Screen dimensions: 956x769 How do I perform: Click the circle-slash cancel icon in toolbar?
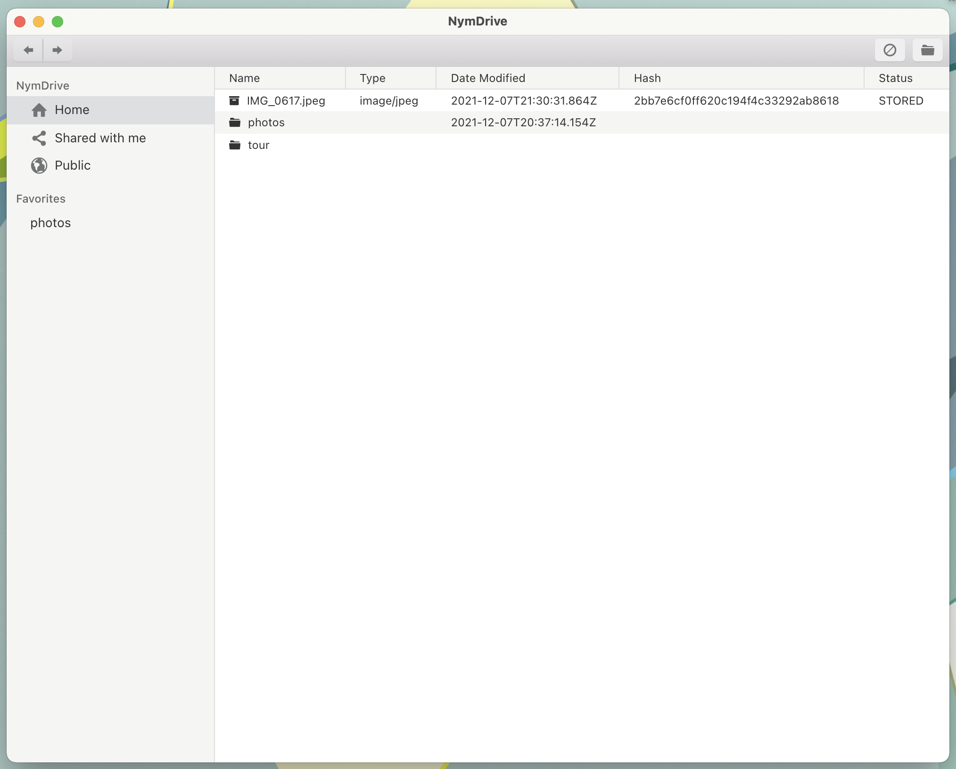(890, 50)
